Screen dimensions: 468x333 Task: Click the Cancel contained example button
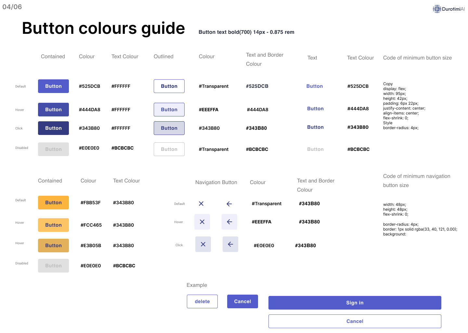242,301
